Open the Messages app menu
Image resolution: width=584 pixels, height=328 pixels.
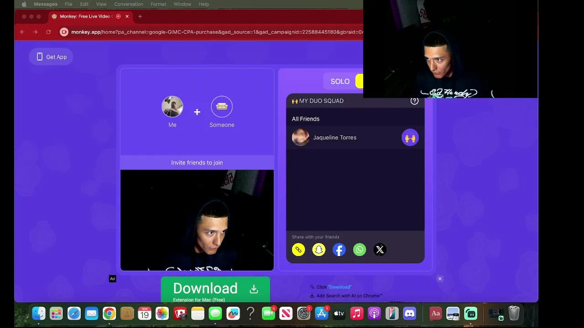coord(46,4)
